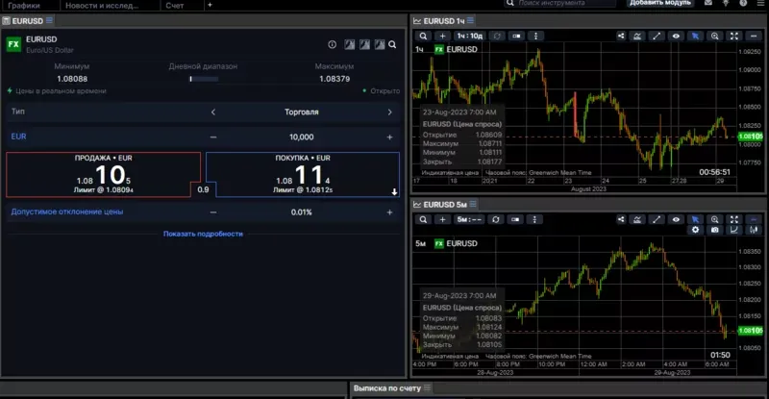Click the zoom magnifier in 1ч chart toolbar
The width and height of the screenshot is (769, 399).
(714, 36)
